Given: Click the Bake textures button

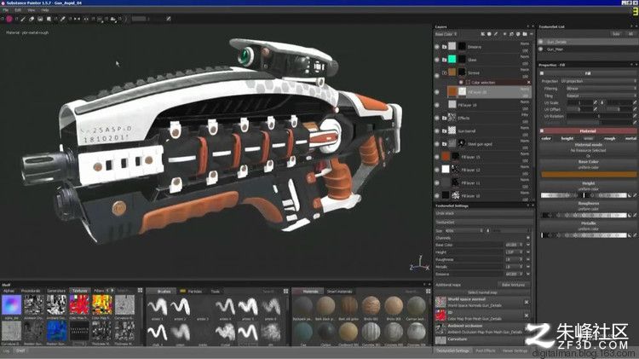Looking at the screenshot, I should point(514,285).
